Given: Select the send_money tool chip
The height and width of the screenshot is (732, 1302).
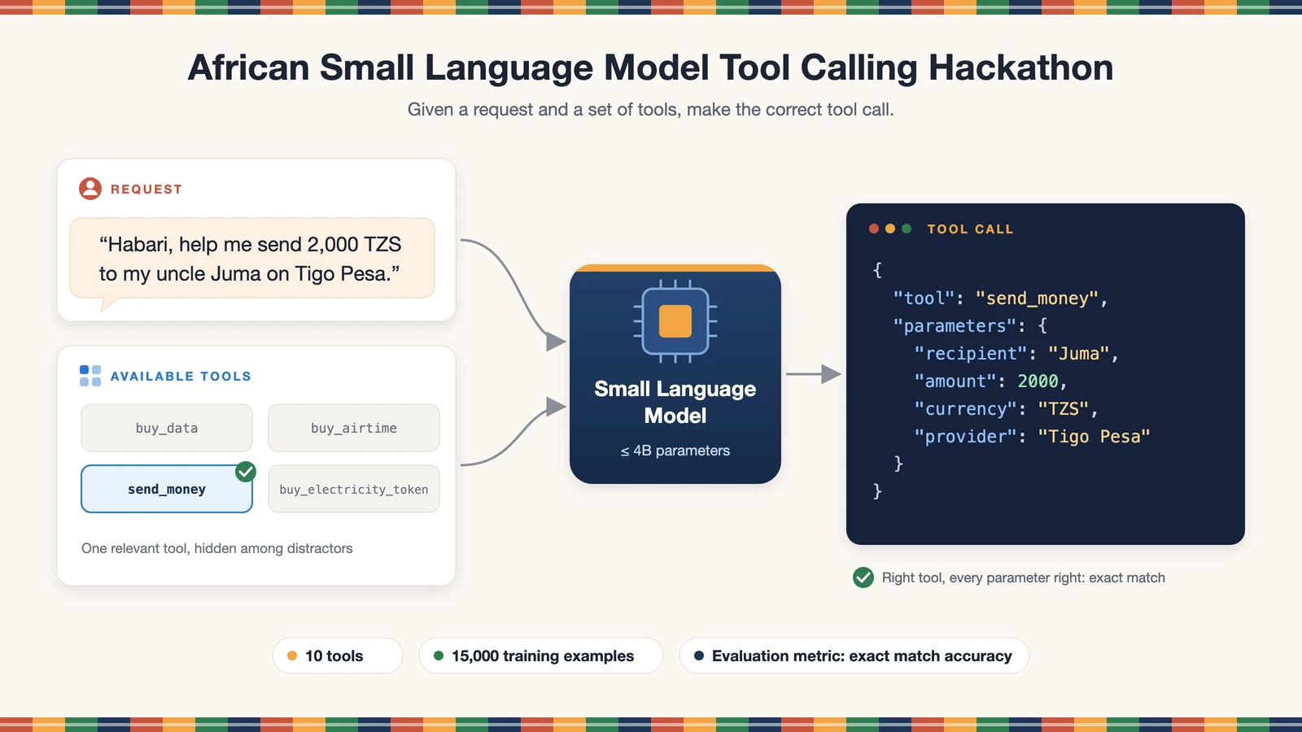Looking at the screenshot, I should click(x=167, y=489).
